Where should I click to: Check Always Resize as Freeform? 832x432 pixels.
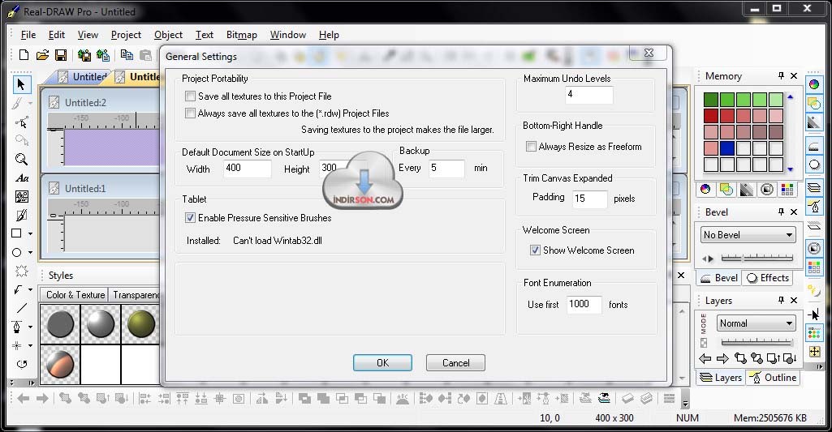pyautogui.click(x=531, y=147)
